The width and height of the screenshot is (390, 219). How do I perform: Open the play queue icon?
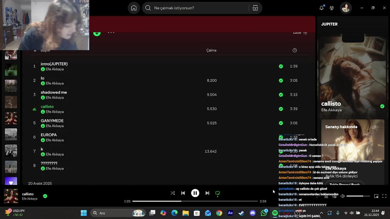[x=326, y=196]
